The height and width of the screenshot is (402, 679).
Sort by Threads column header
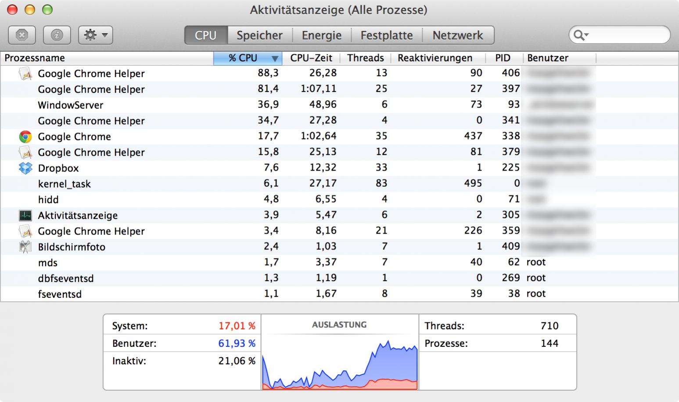pos(365,58)
